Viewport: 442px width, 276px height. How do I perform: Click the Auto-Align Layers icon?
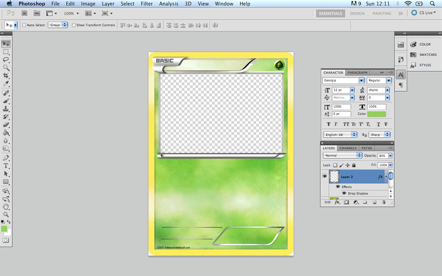(x=216, y=25)
